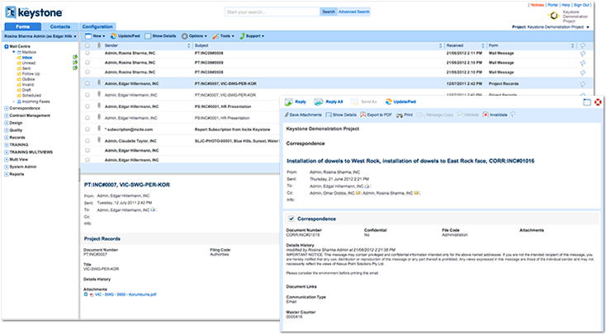Click the attachment icon on Claudelle Taylor row

coord(98,141)
